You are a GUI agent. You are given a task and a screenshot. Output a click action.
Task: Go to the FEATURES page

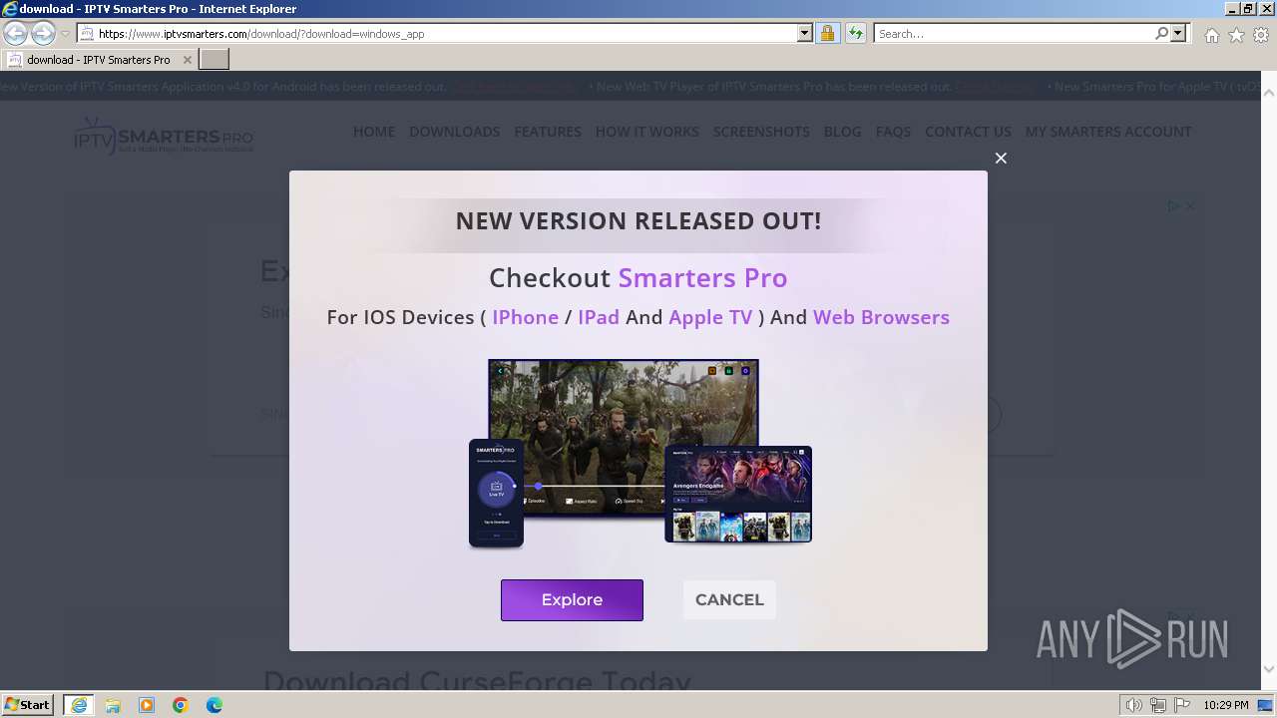[x=548, y=132]
